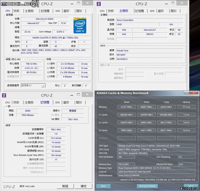
Task: Open 圖形 tab in memory CPU-Z window
Action: (x=66, y=103)
